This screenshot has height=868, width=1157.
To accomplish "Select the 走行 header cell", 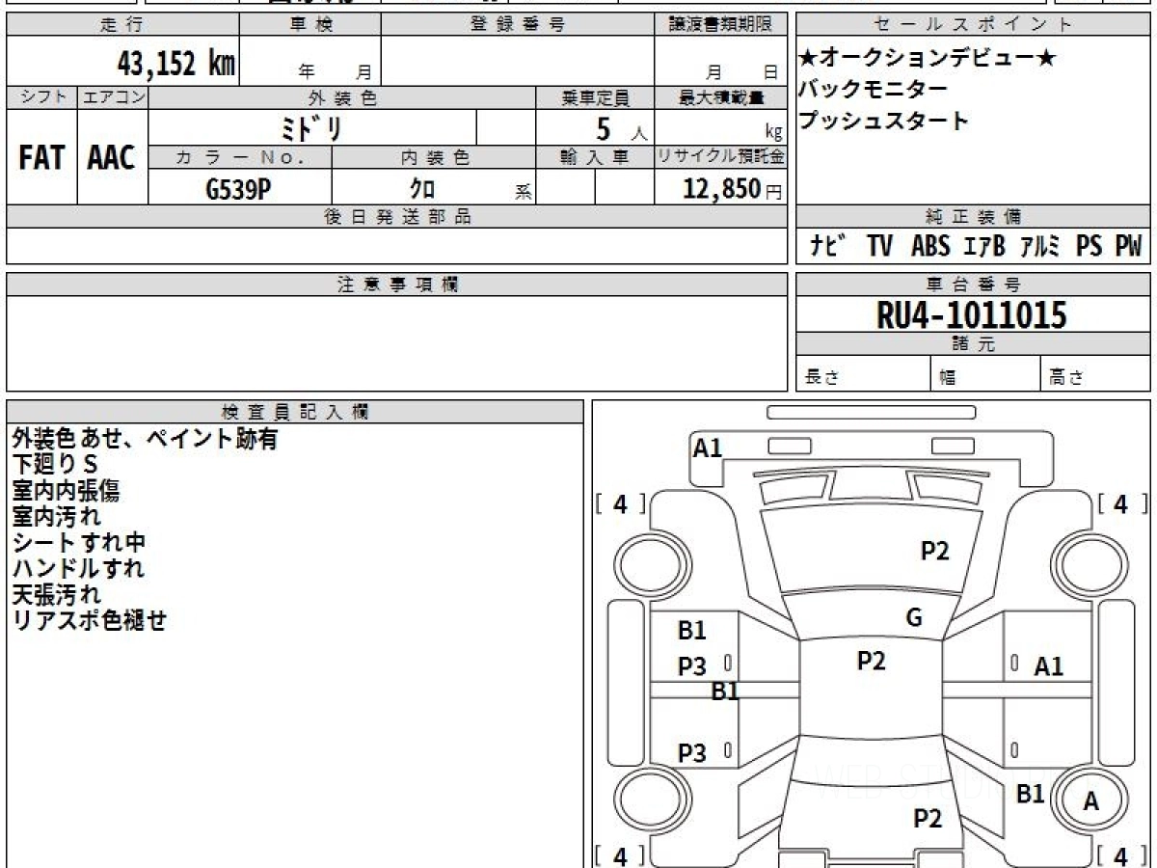I will point(122,24).
